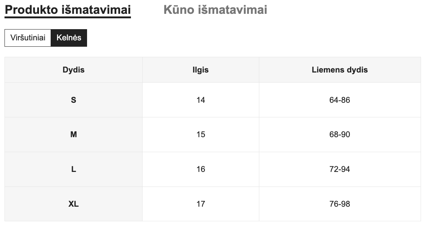
Task: Click the waist size 68-90 cell
Action: click(340, 135)
